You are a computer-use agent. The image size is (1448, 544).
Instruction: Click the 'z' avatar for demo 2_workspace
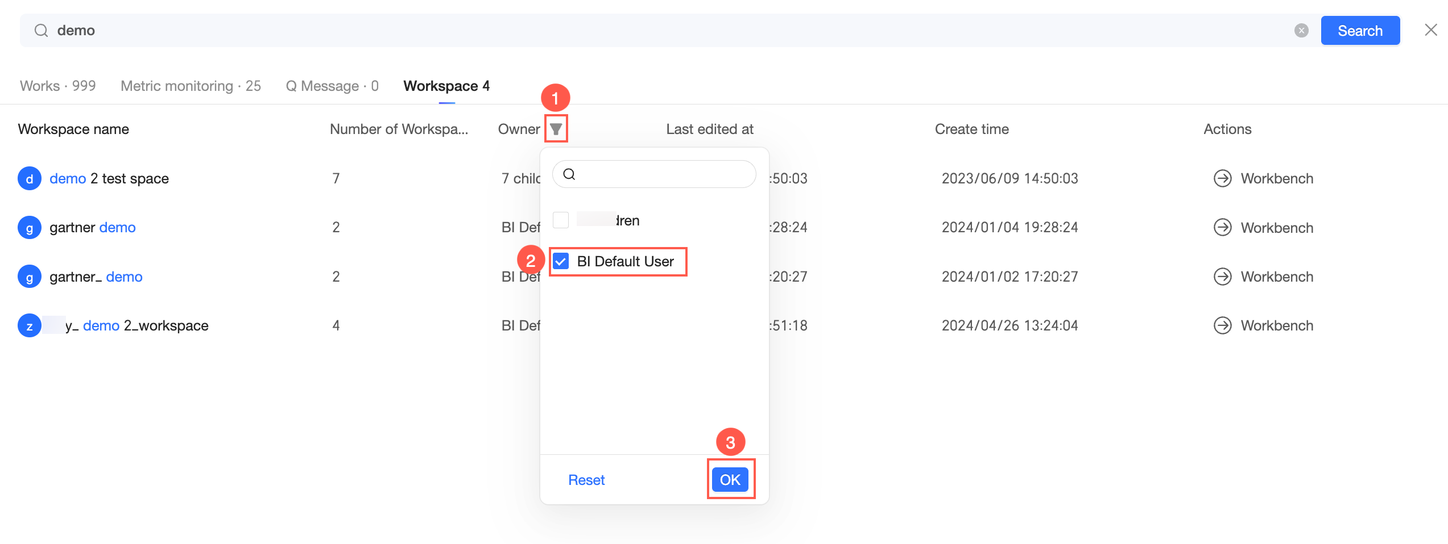pos(30,326)
